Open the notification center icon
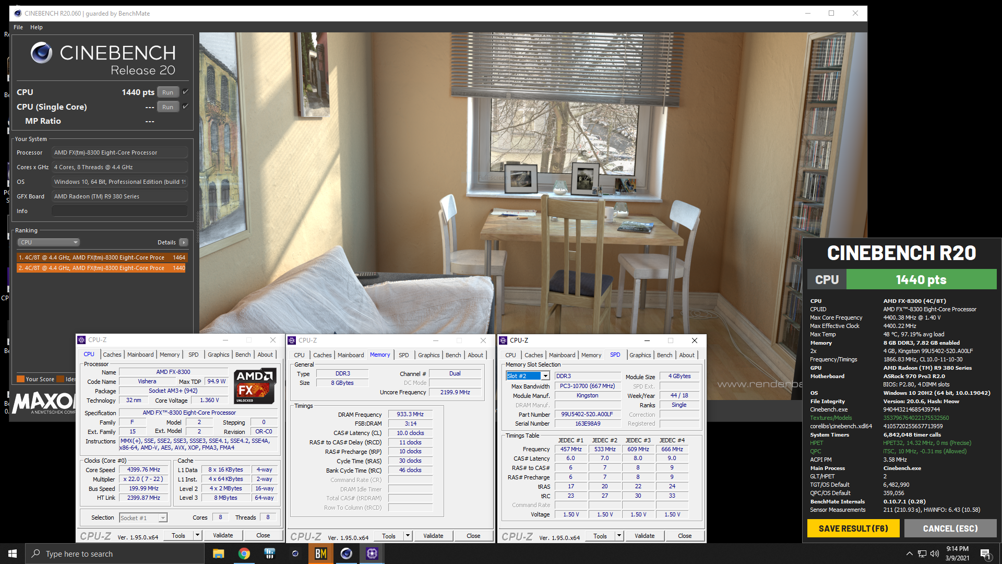Screen dimensions: 1002x564 tap(986, 554)
